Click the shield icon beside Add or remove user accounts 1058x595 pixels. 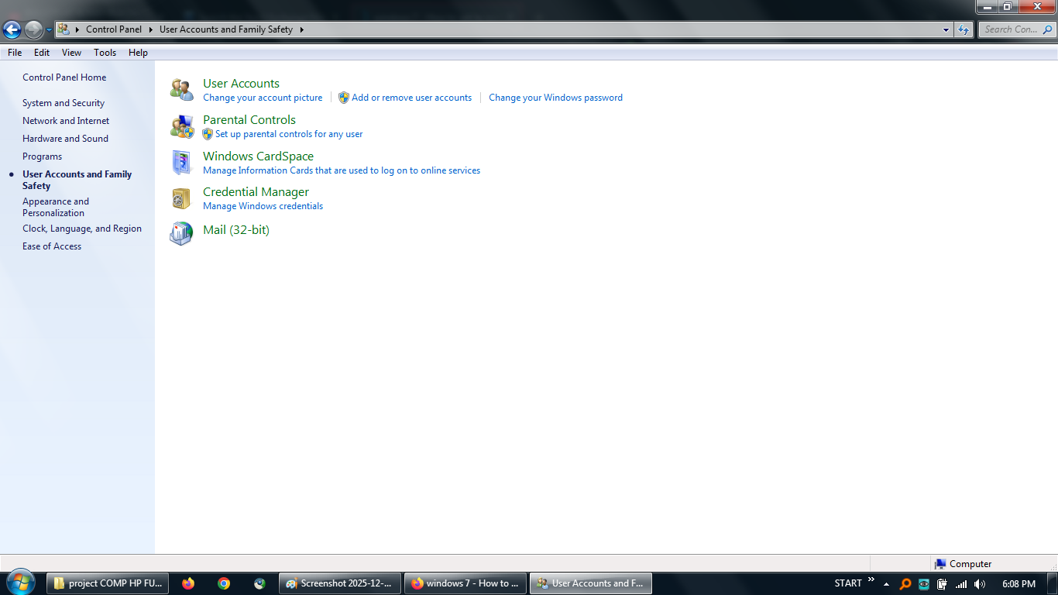pos(344,98)
